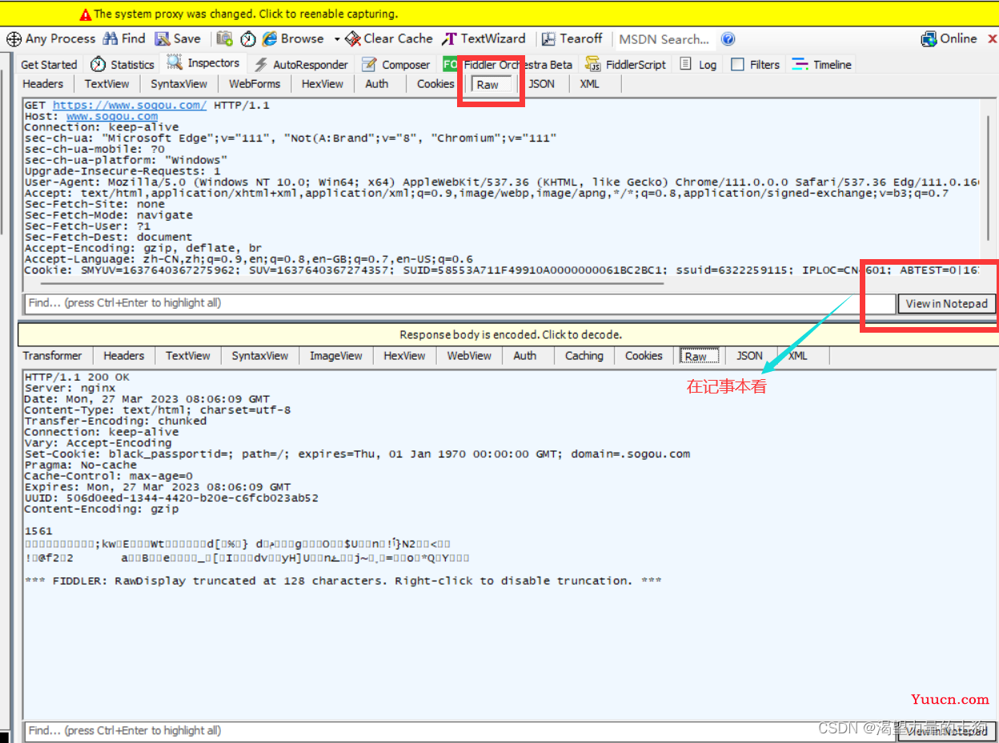Open Fiddler Orchestra Beta tab
Screen dimensions: 999x743
tap(508, 65)
